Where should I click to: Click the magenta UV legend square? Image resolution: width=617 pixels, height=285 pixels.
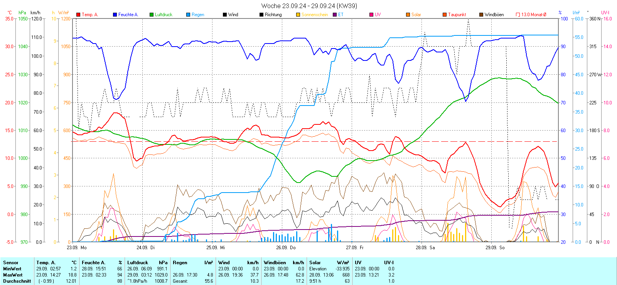click(x=371, y=15)
